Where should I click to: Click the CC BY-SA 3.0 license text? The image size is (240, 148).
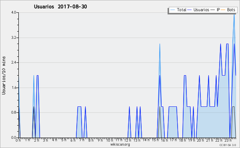228,145
